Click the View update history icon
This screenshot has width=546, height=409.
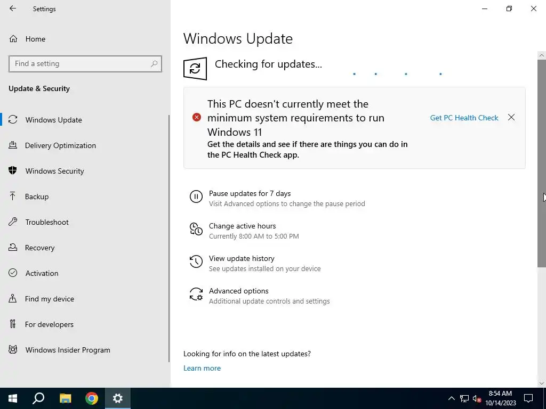196,261
